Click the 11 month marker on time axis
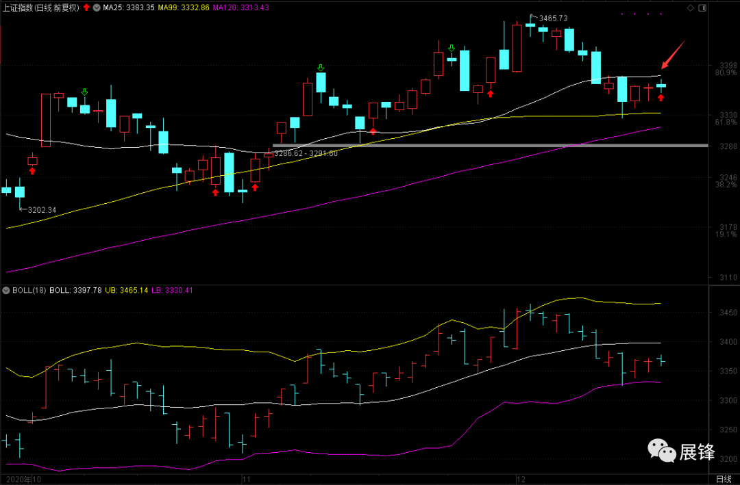Screen dimensions: 740x485 (x=246, y=480)
